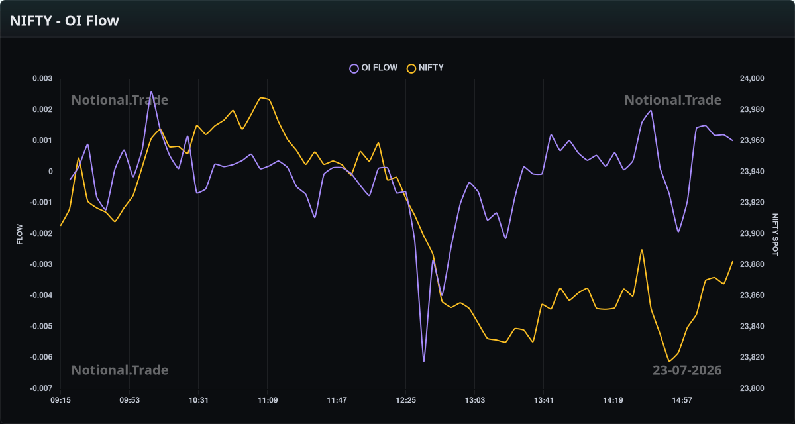Toggle the OI FLOW legend series
Viewport: 795px width, 424px height.
coord(374,68)
